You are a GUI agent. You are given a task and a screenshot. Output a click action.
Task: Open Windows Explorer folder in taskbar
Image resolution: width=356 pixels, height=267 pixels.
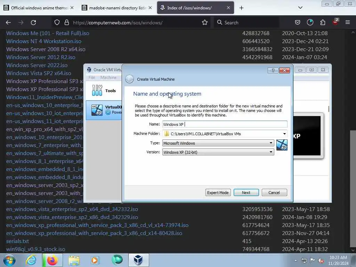click(x=74, y=260)
